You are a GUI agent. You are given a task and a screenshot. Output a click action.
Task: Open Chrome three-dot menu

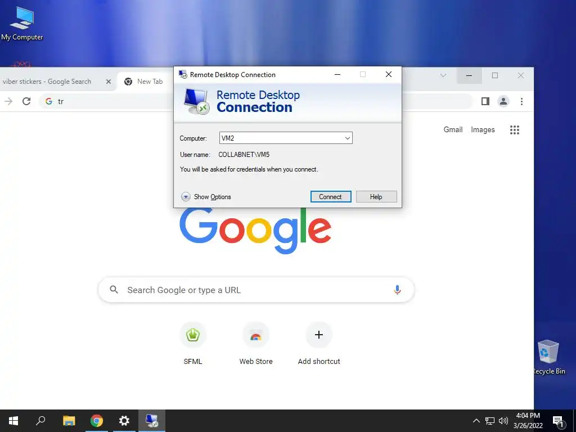click(521, 101)
